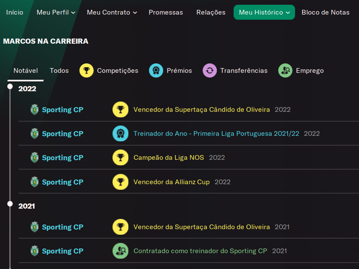Go to the Início tab
Viewport: 359px width, 269px height.
tap(15, 12)
